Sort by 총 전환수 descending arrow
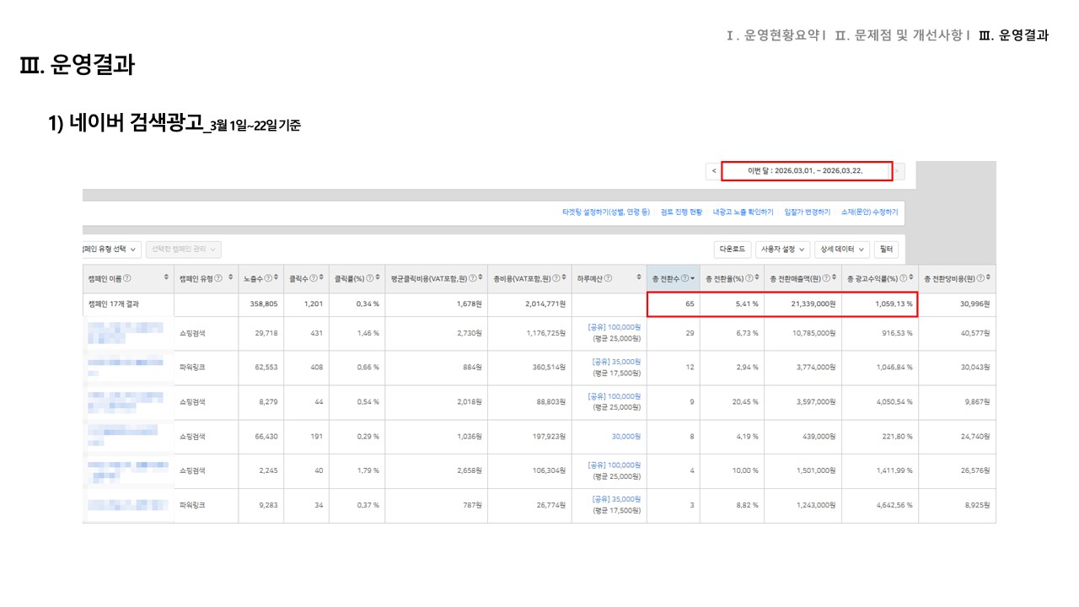1079x607 pixels. tap(693, 279)
